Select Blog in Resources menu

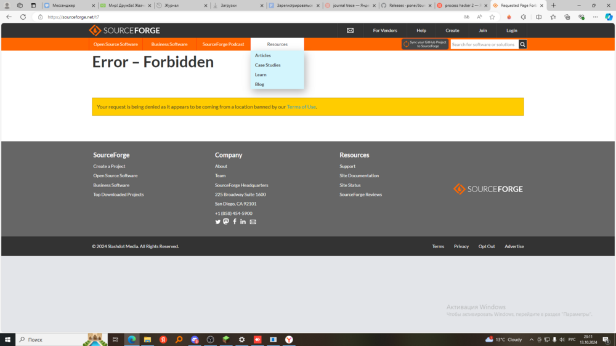(259, 84)
